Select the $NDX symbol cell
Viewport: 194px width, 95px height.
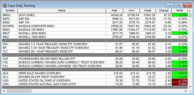[10, 30]
